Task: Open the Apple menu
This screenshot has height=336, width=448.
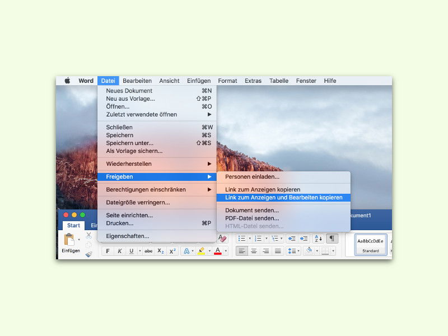Action: [x=67, y=81]
